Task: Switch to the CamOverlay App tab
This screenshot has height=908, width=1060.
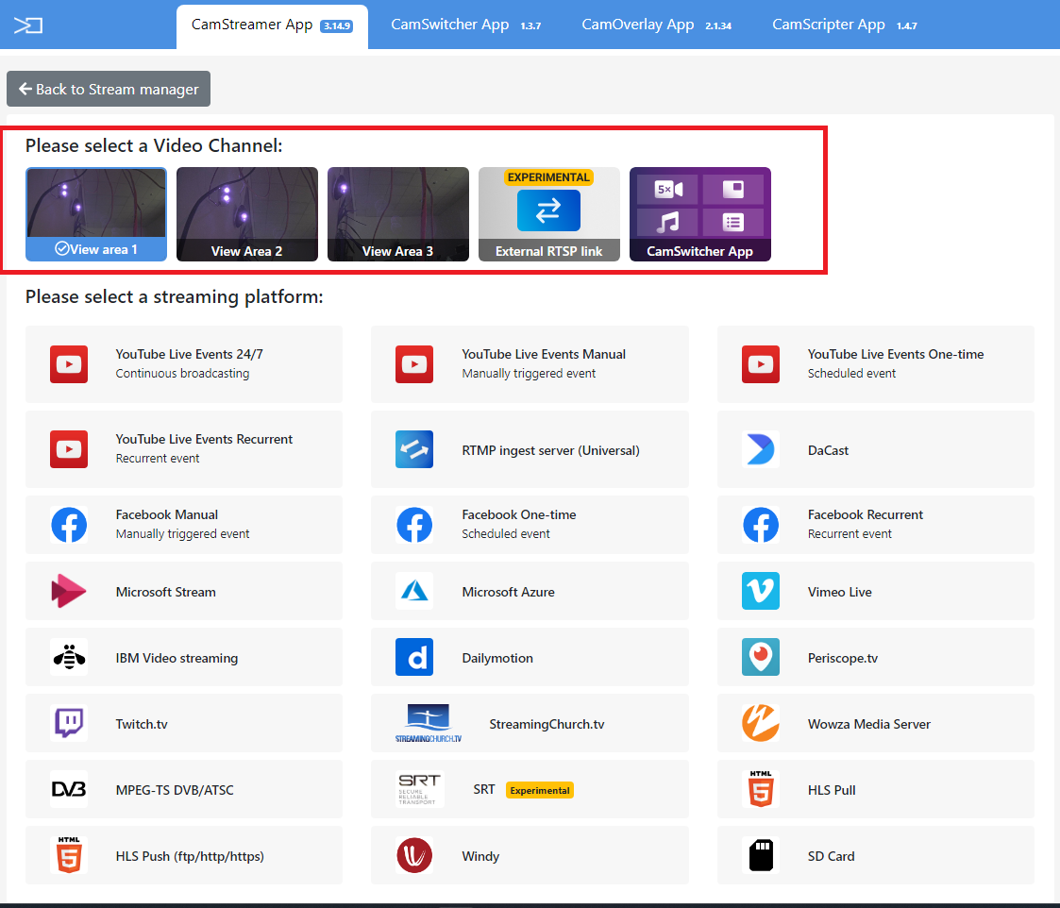Action: pos(656,25)
